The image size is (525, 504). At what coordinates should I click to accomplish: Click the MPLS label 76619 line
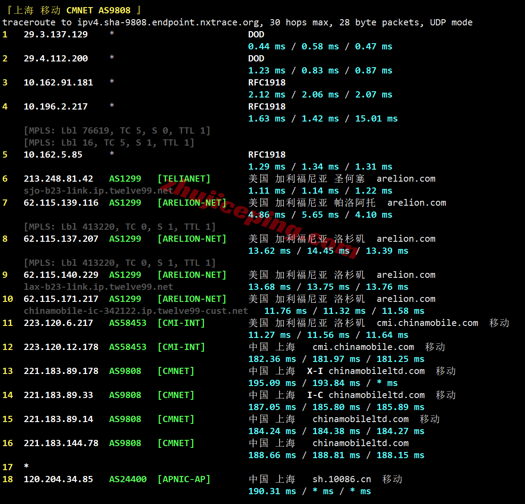[117, 131]
